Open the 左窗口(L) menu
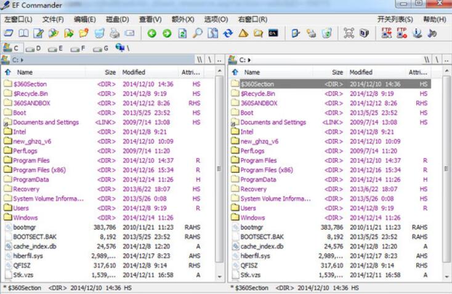The width and height of the screenshot is (452, 294). (x=18, y=20)
